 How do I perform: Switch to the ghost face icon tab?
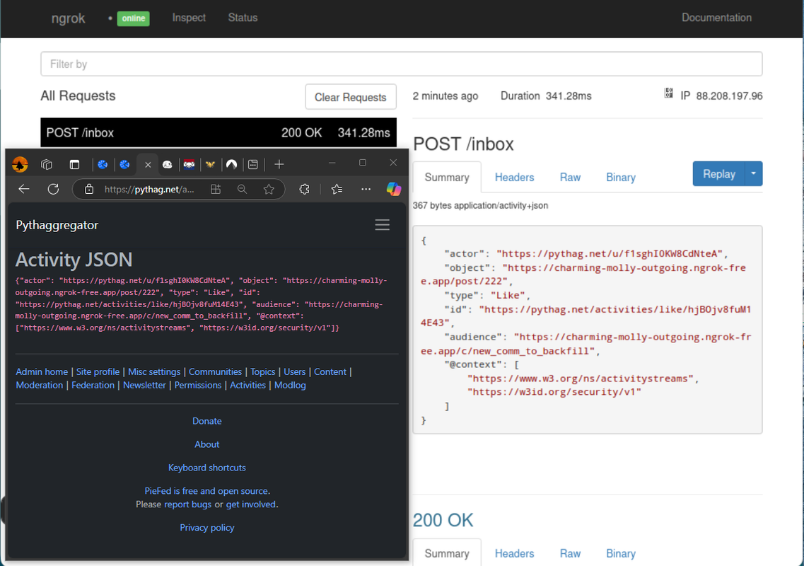[167, 164]
